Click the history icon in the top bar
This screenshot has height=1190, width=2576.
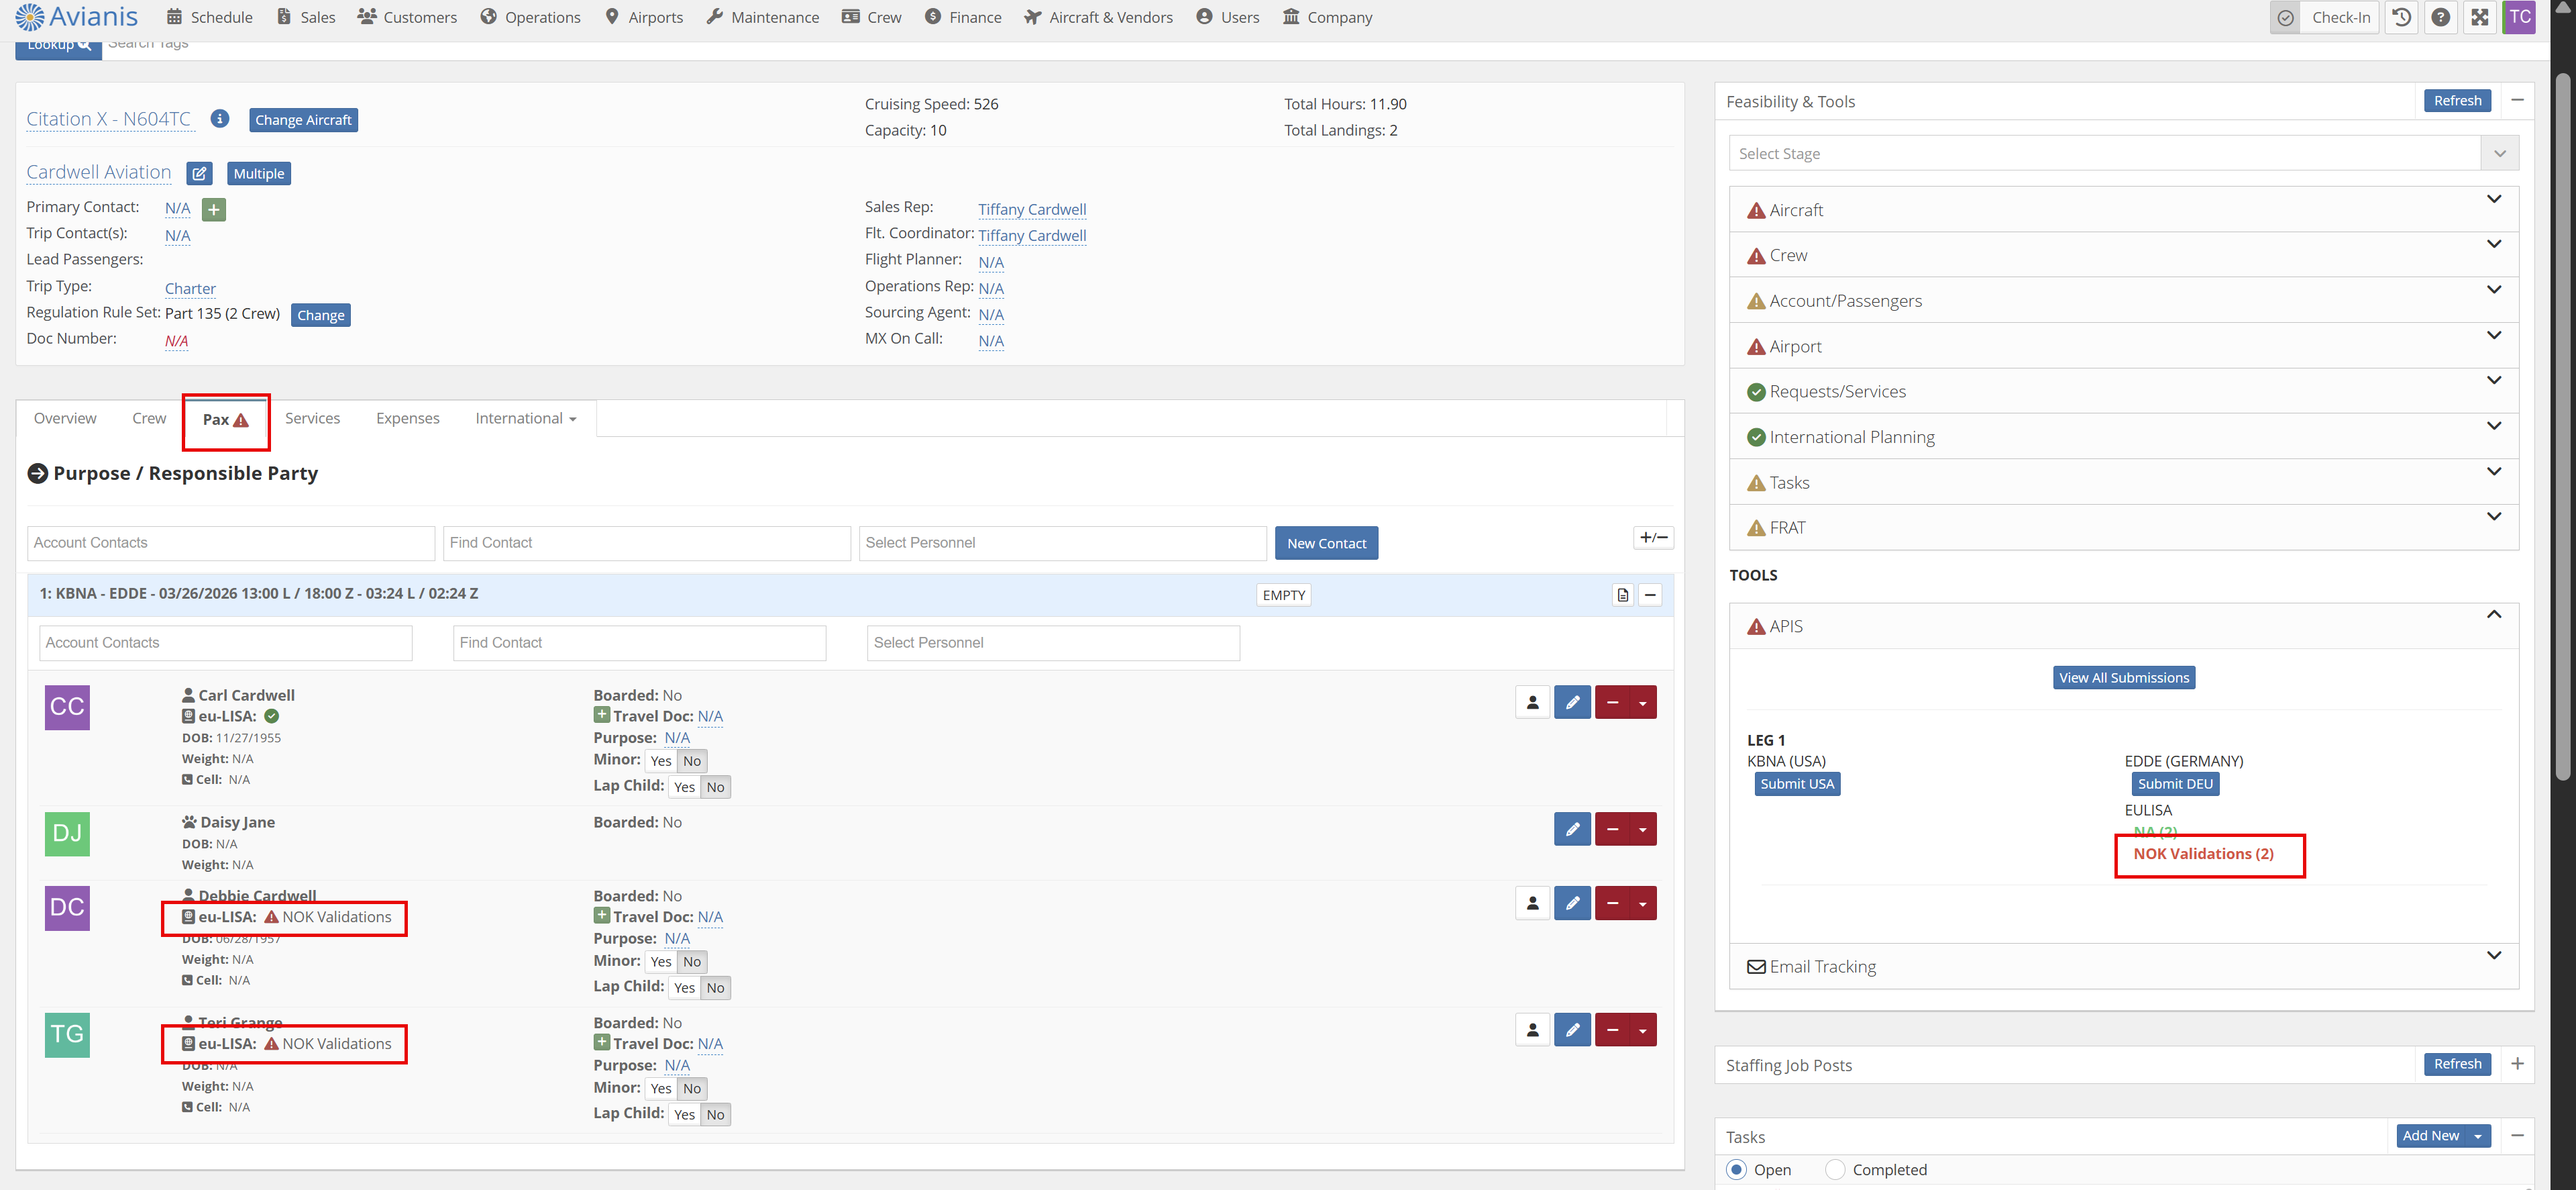2401,17
